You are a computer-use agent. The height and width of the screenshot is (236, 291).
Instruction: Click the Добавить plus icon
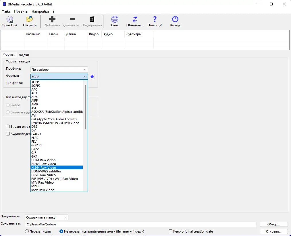[52, 19]
